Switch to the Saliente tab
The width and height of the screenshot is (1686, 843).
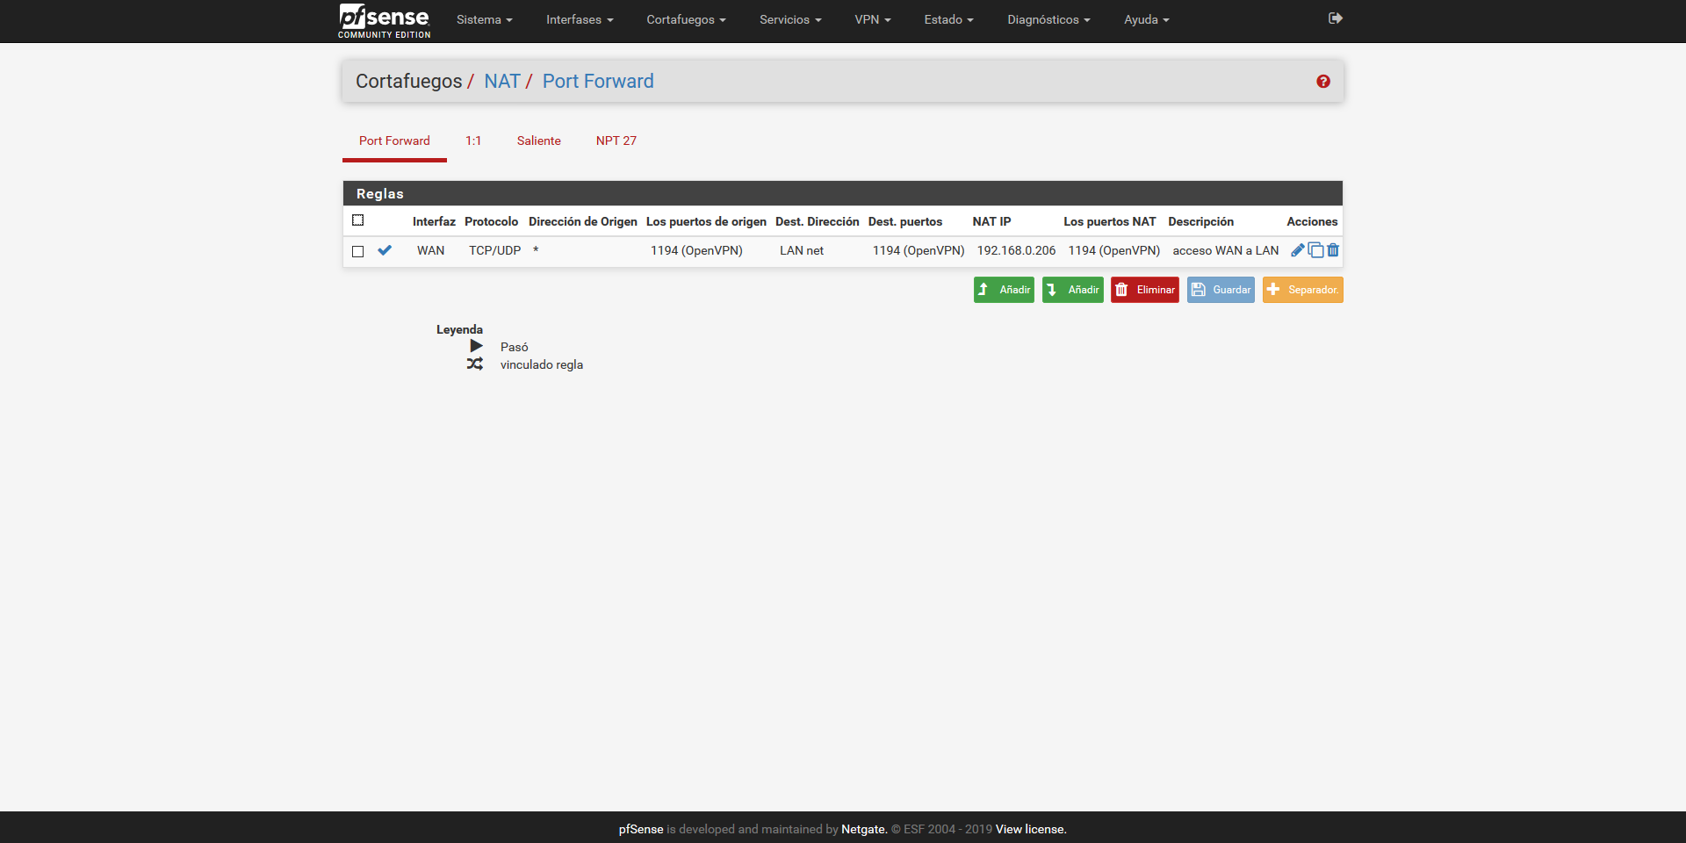538,140
